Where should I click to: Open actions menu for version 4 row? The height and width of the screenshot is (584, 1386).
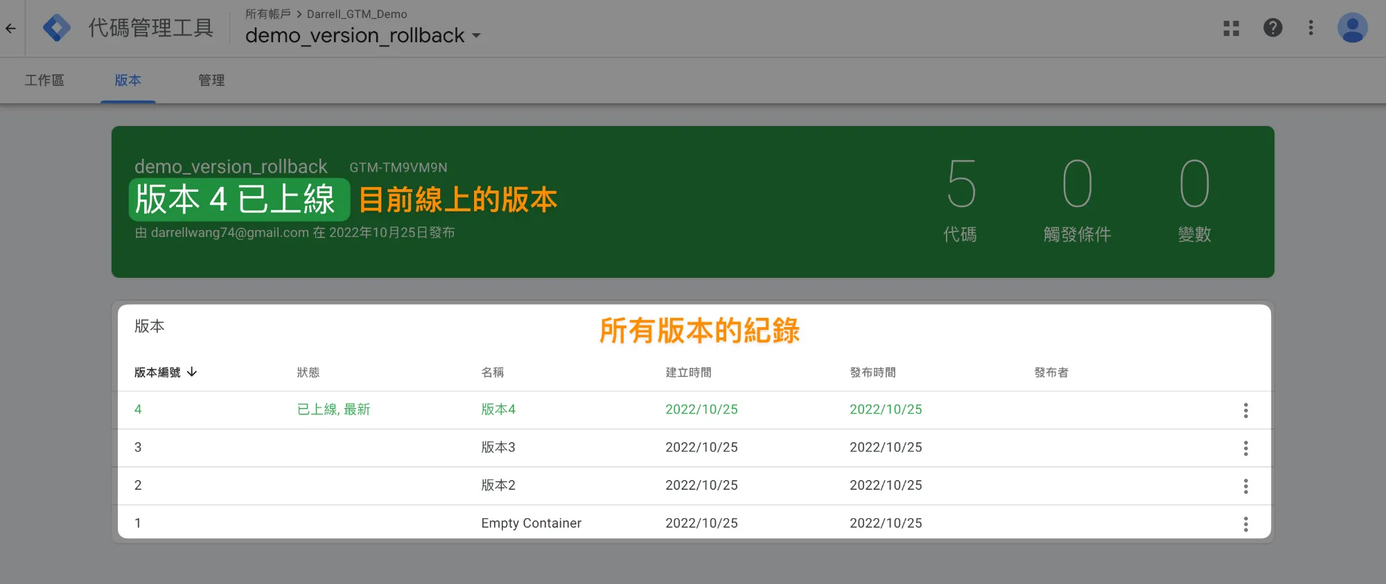coord(1245,410)
